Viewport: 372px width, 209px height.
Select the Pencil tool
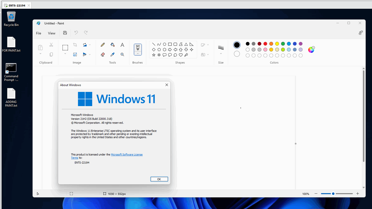coord(103,45)
